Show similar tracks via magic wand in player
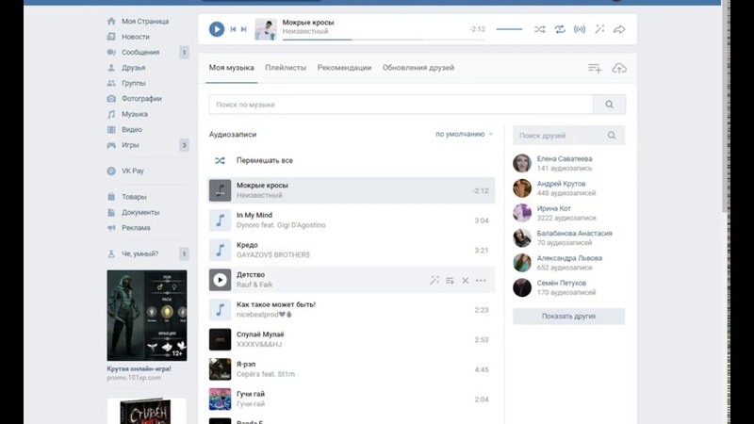The image size is (754, 424). click(x=599, y=29)
